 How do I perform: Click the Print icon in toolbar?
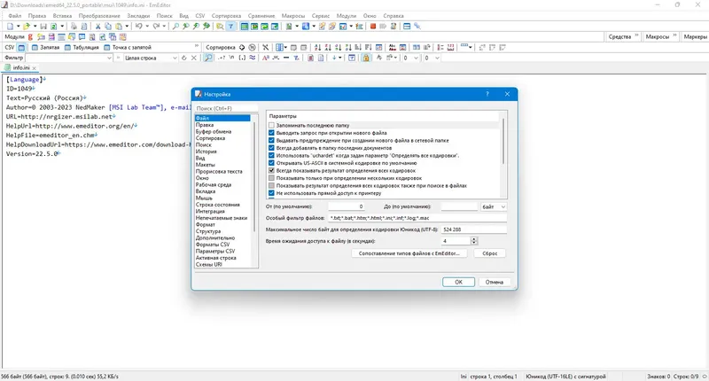[x=74, y=27]
